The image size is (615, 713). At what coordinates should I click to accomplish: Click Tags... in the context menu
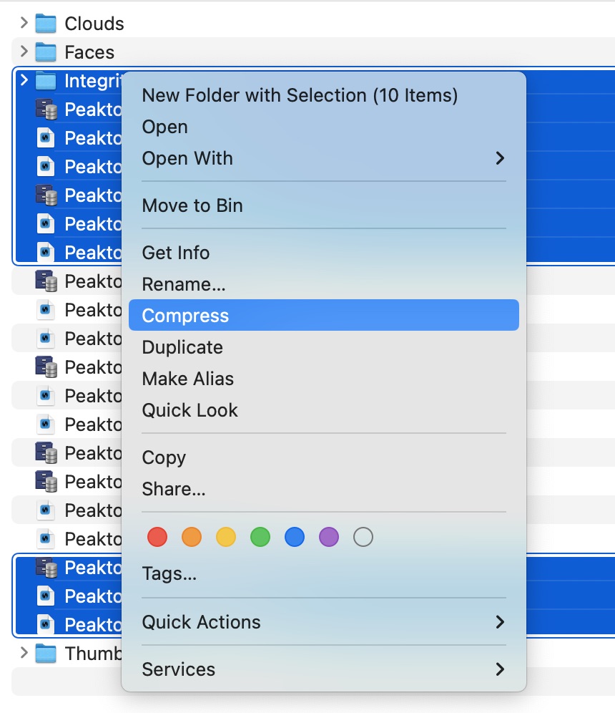[x=169, y=573]
